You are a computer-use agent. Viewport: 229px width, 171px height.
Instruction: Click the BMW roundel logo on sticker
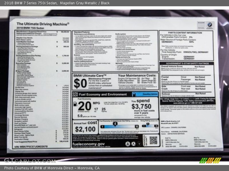[x=210, y=25]
